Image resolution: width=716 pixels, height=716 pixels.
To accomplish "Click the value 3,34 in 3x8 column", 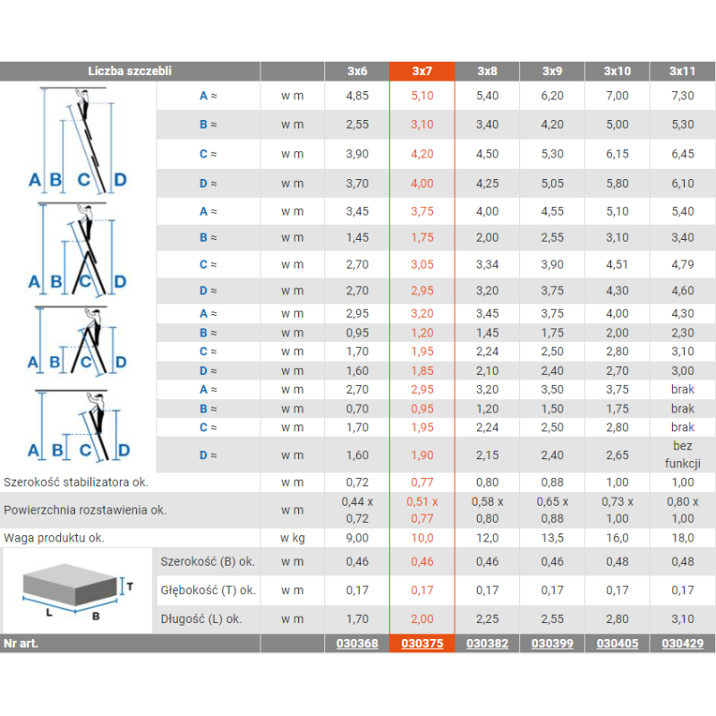I will [x=487, y=264].
